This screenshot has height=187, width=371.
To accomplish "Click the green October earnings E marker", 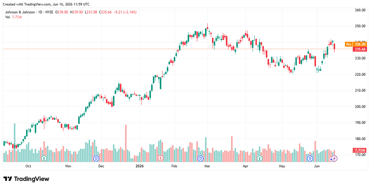I will click(x=44, y=158).
